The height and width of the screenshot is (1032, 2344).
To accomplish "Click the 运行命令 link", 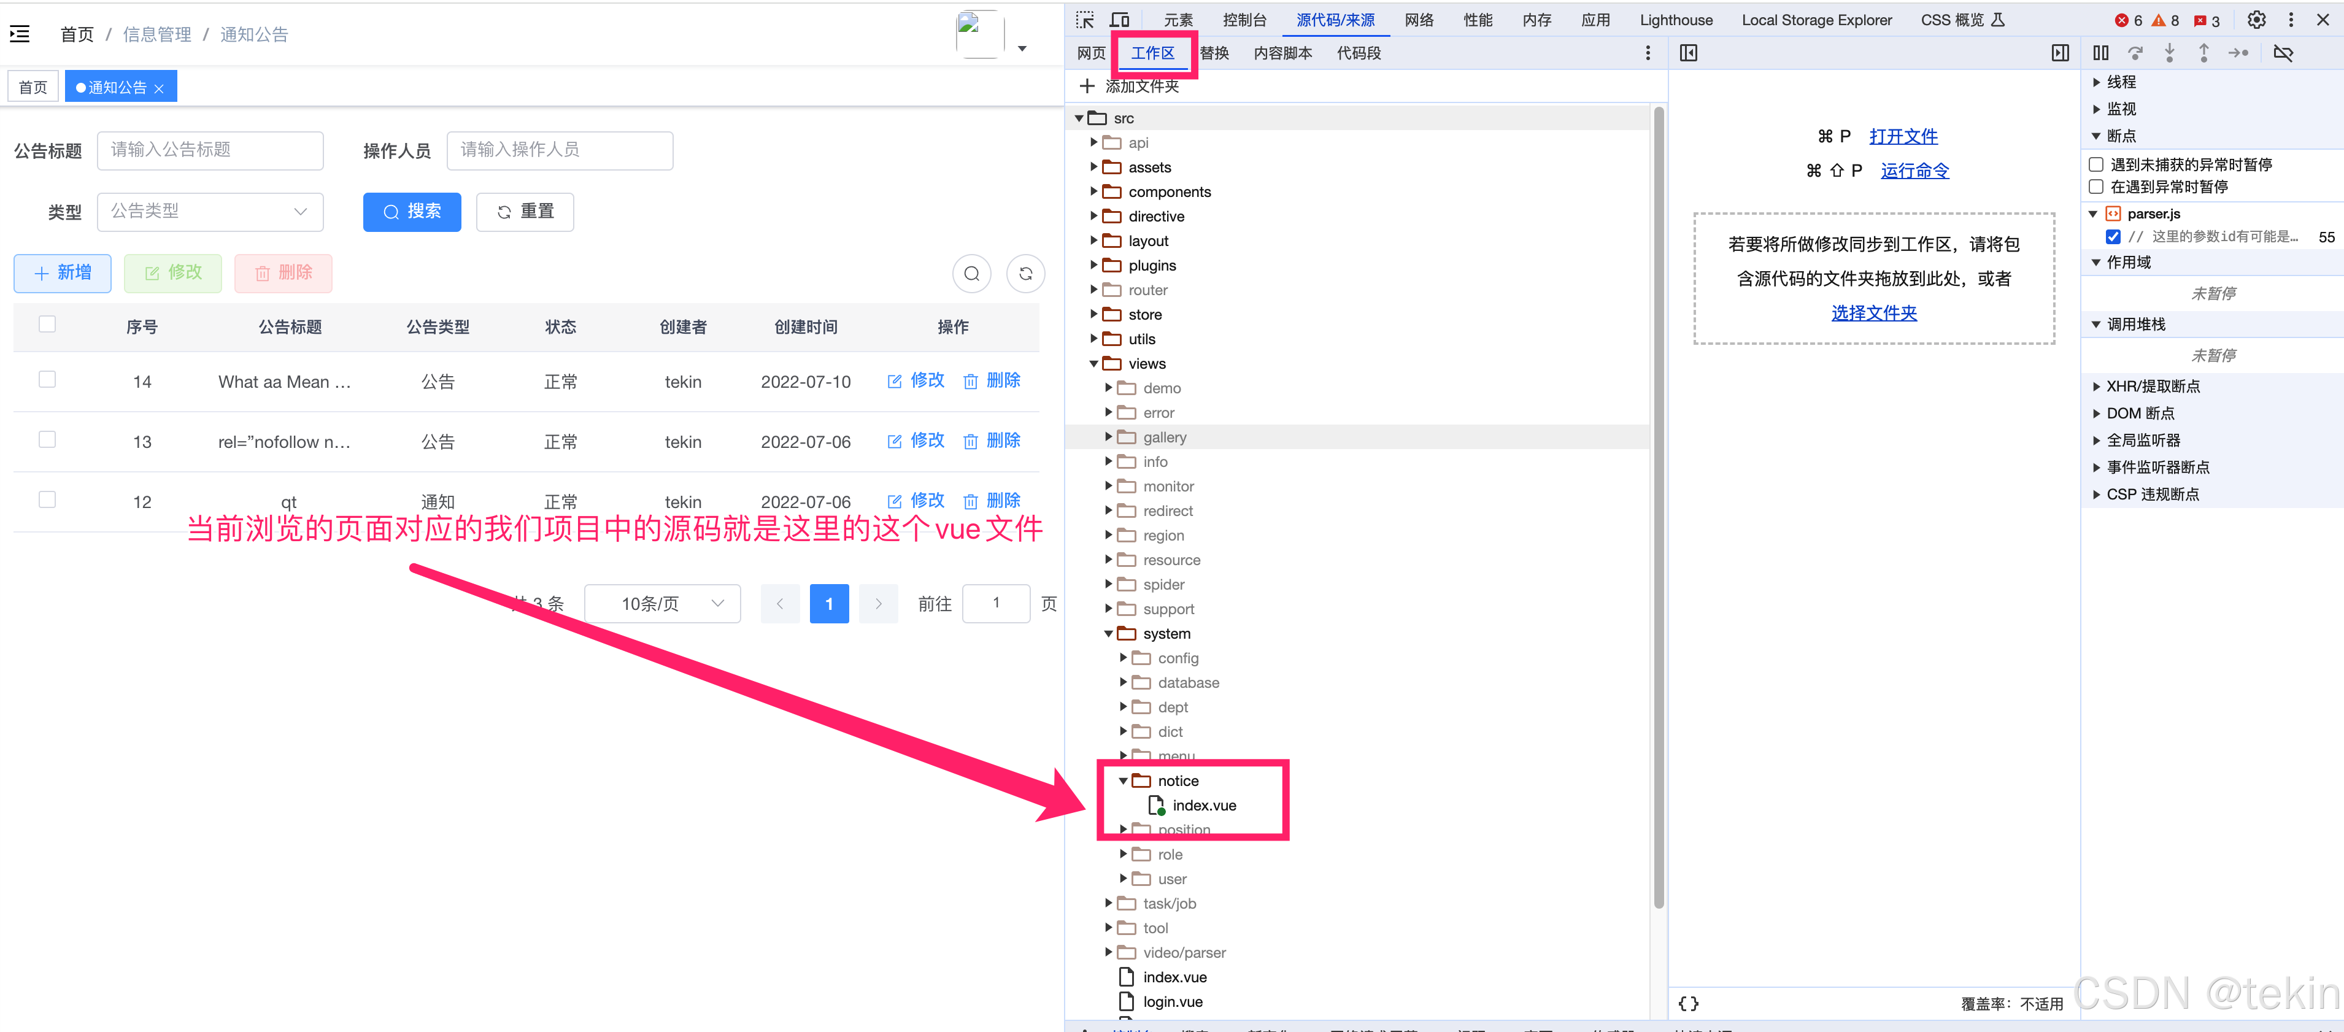I will pyautogui.click(x=1914, y=170).
